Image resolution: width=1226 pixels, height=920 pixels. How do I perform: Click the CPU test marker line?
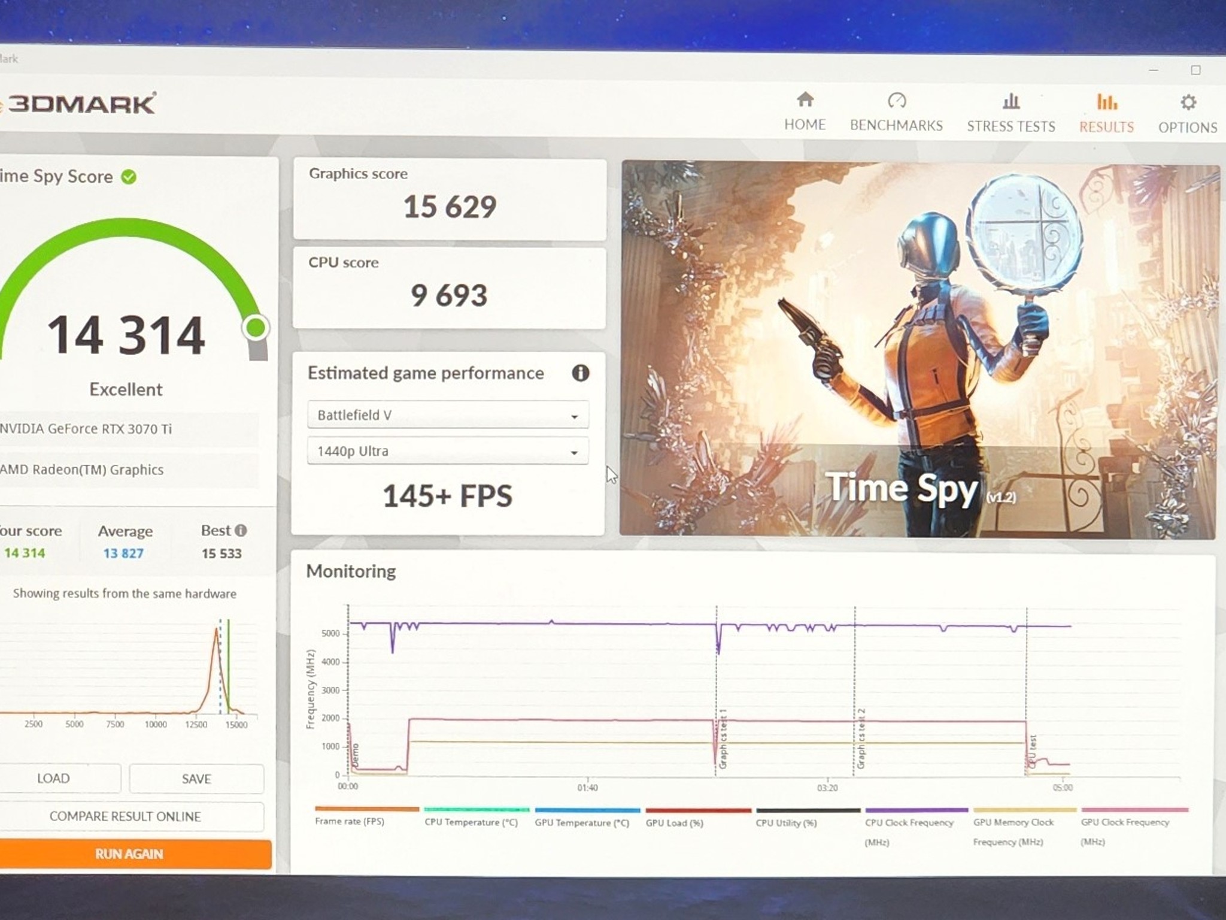tap(1027, 692)
